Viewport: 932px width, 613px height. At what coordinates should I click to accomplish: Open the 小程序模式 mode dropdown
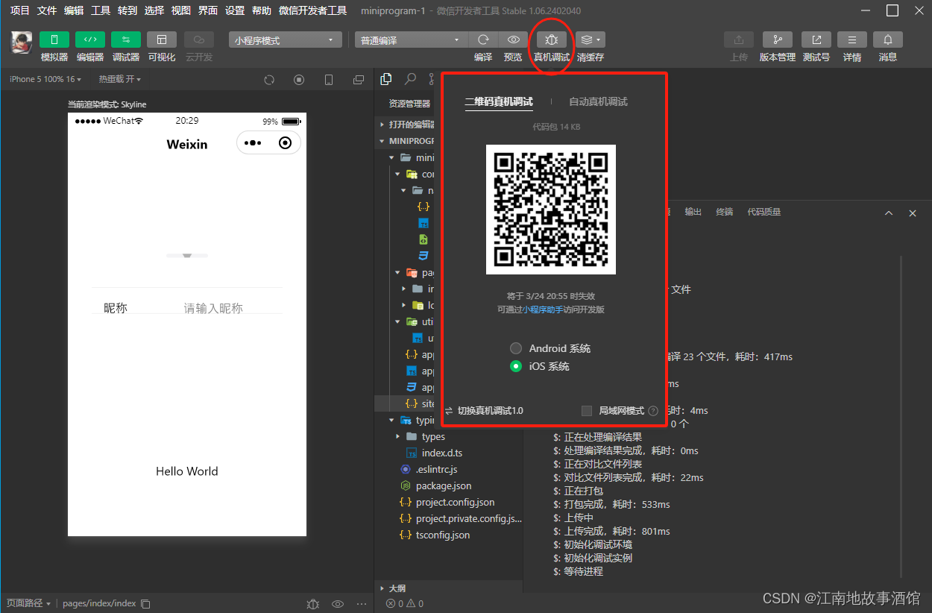coord(286,40)
